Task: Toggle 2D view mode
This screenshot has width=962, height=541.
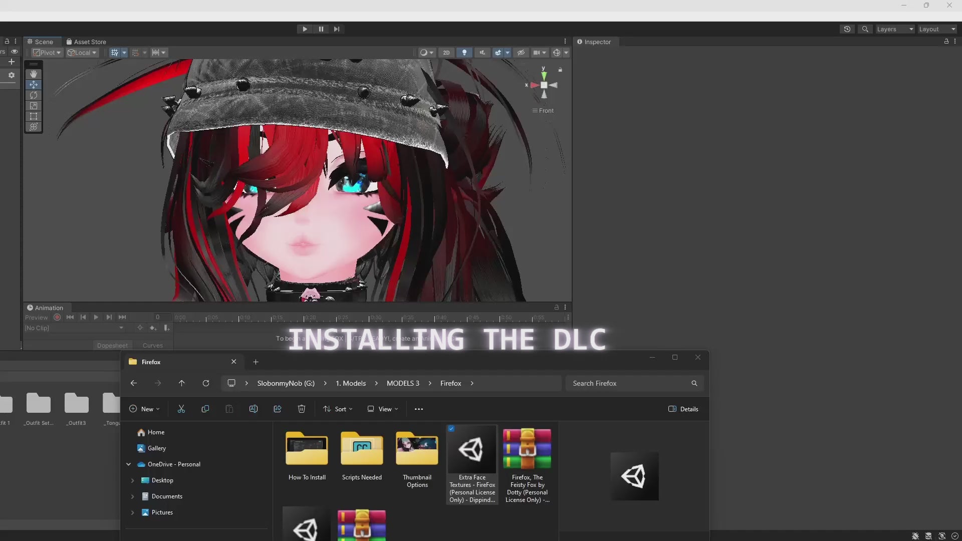Action: [446, 53]
